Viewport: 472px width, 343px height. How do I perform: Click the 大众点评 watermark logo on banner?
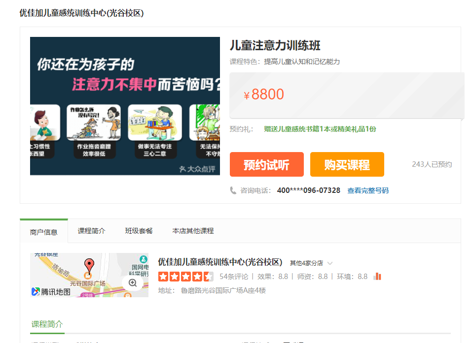tap(197, 169)
